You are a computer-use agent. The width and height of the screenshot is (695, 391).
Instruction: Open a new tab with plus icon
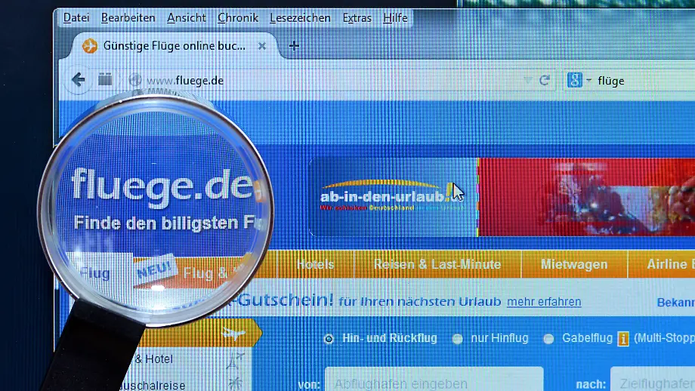(294, 45)
